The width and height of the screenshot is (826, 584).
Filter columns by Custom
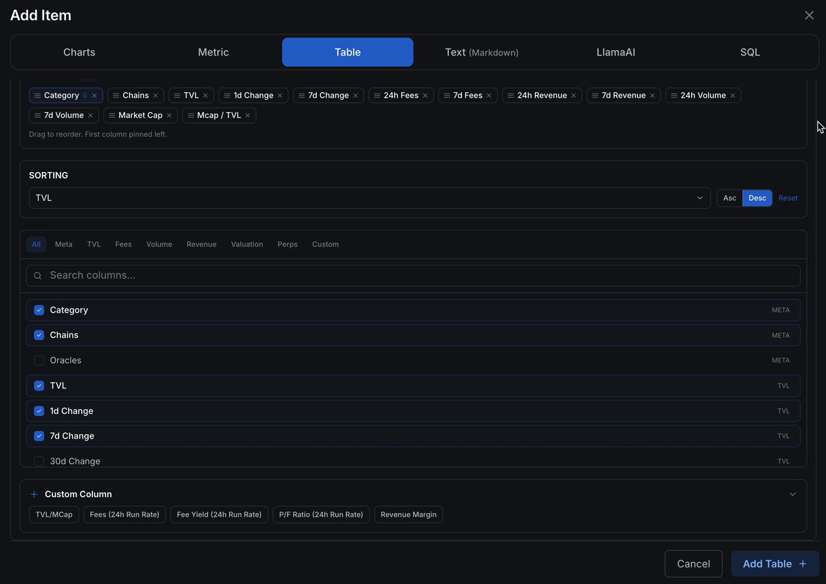(326, 244)
